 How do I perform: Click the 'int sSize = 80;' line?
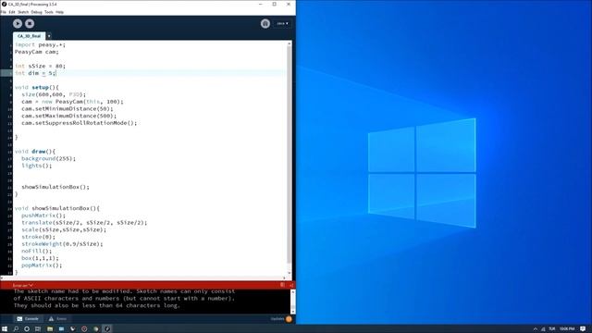tap(40, 66)
